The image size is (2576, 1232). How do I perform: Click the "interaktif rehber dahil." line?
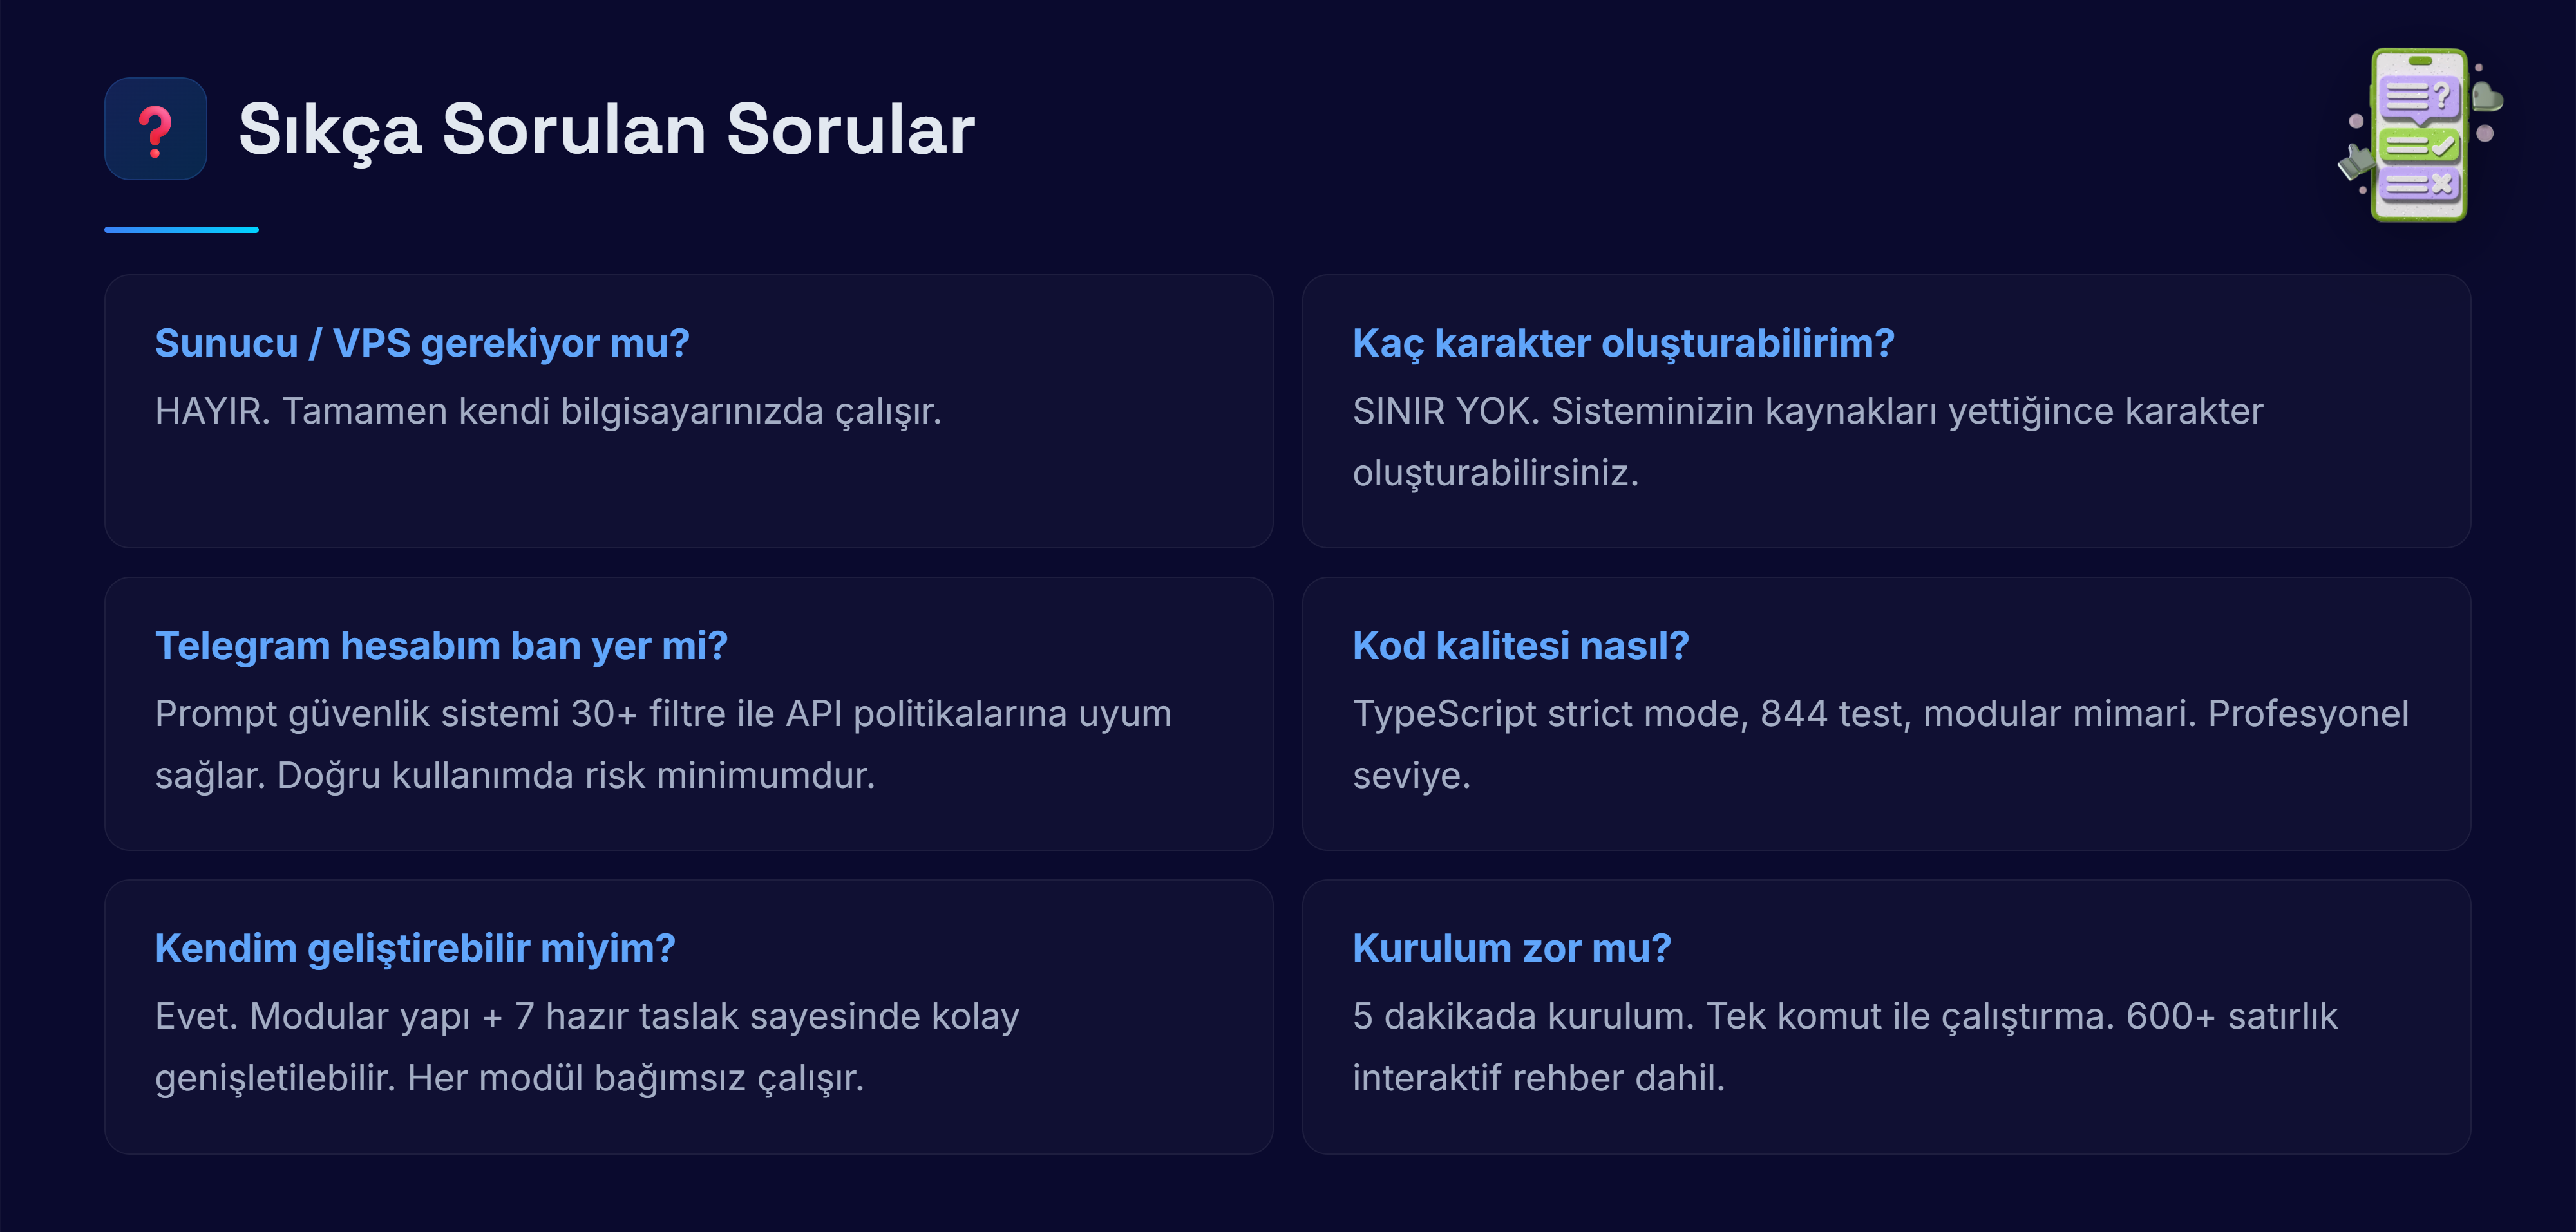coord(1538,1078)
